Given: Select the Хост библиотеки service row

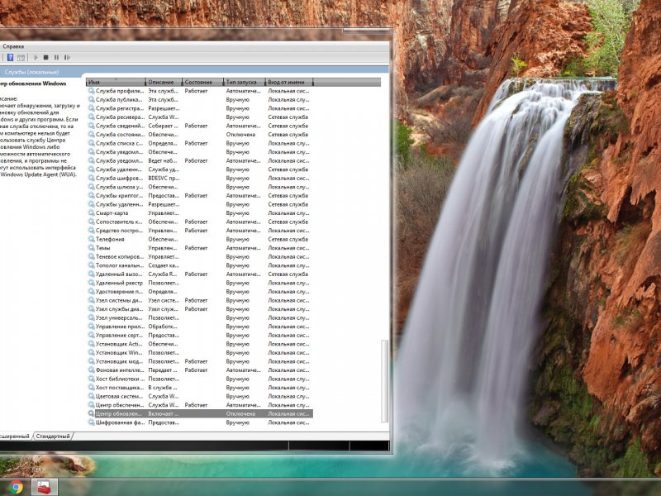Looking at the screenshot, I should tap(200, 379).
